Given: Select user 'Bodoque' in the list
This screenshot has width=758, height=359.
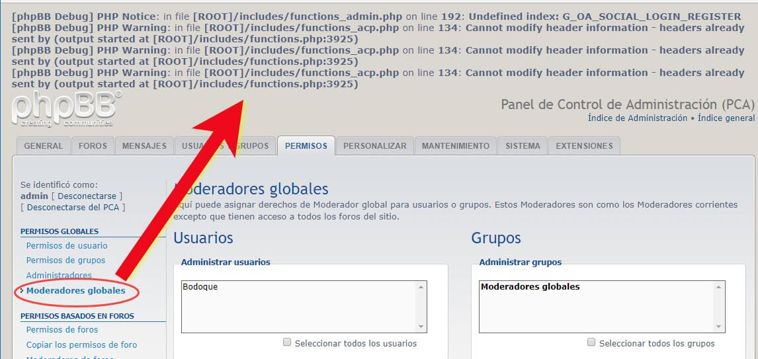Looking at the screenshot, I should [200, 287].
